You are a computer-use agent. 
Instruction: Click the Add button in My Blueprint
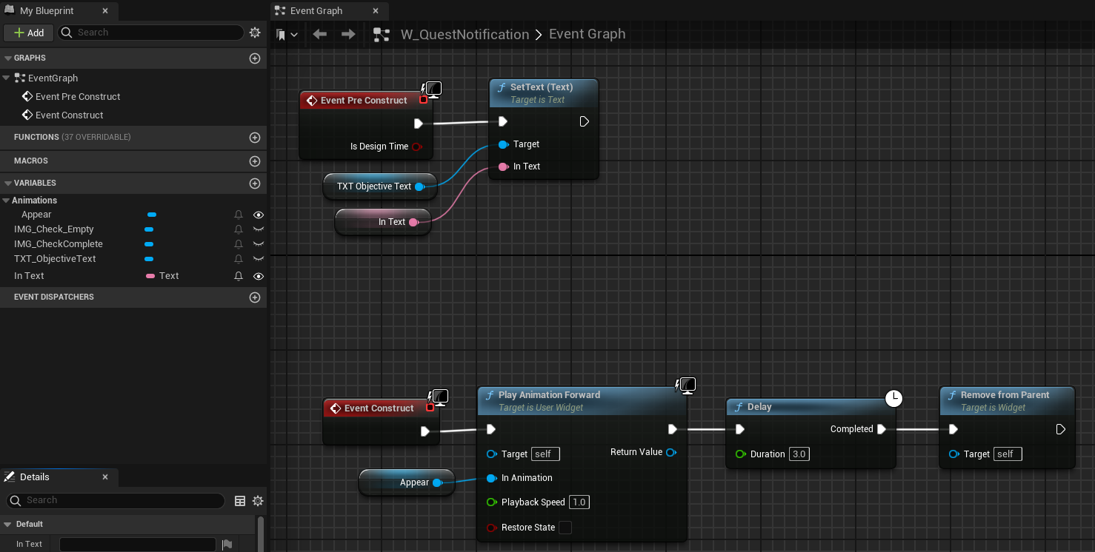29,33
